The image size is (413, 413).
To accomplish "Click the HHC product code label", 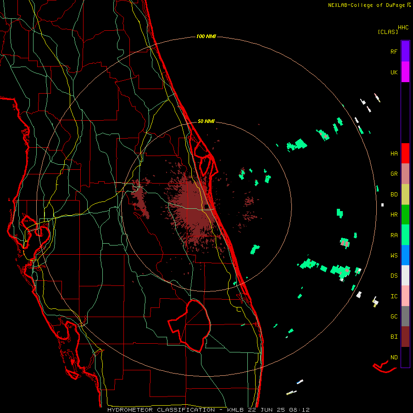I will [403, 28].
